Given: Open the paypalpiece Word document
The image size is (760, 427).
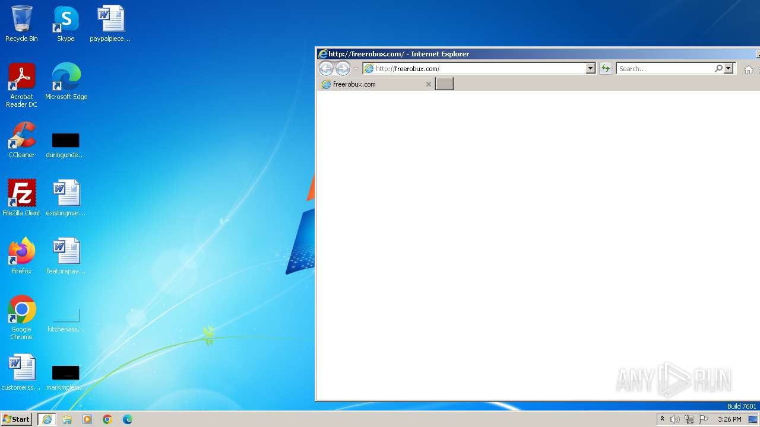Looking at the screenshot, I should click(x=110, y=24).
